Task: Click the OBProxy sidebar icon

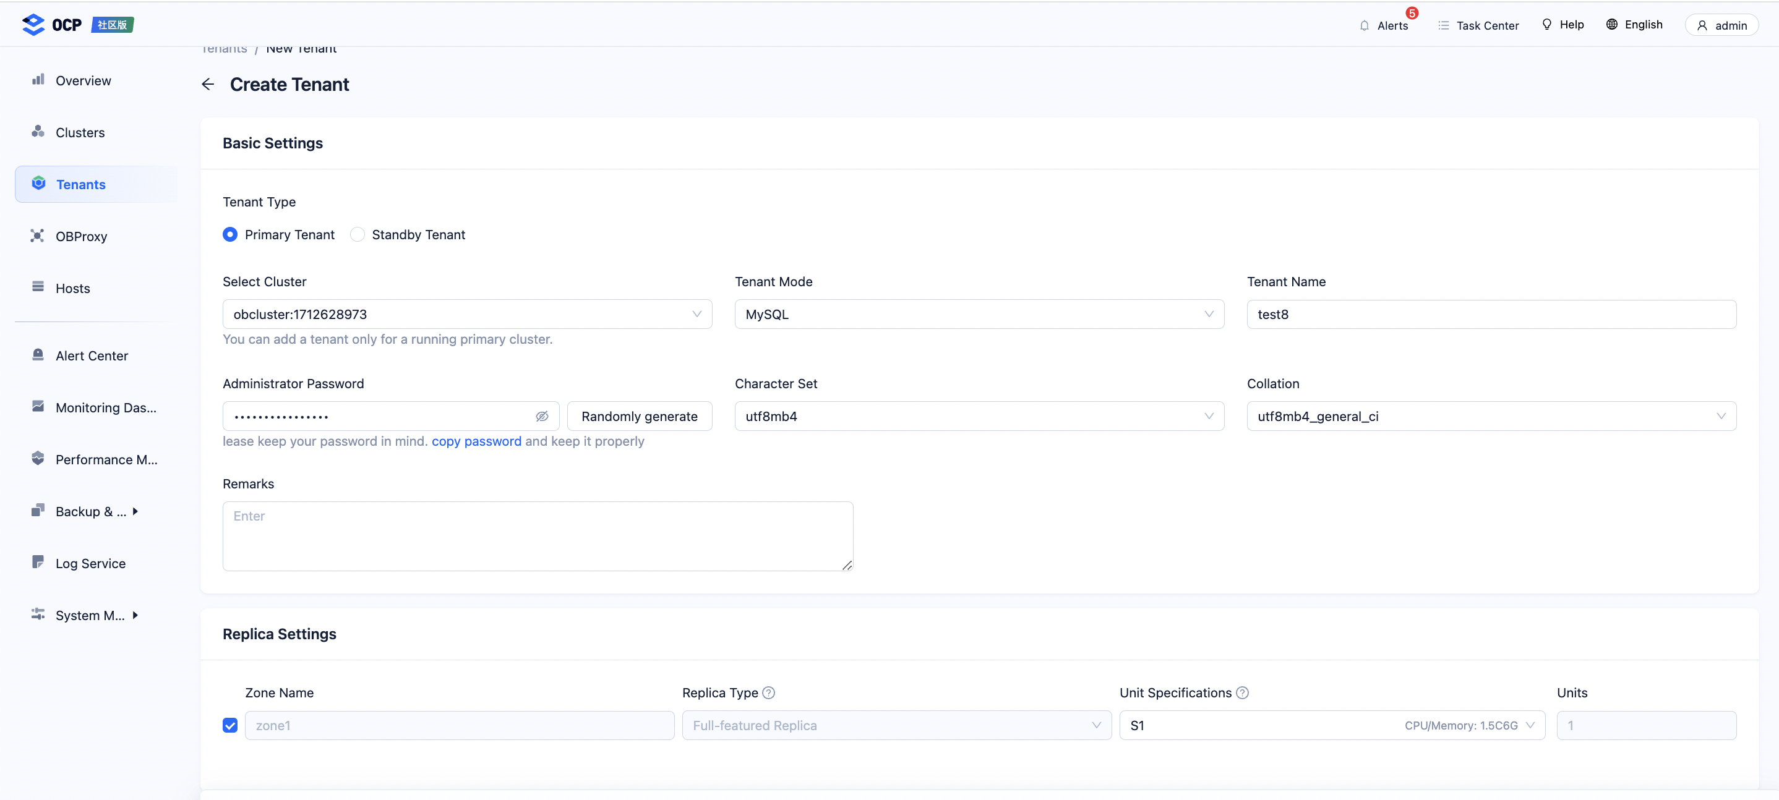Action: click(37, 236)
